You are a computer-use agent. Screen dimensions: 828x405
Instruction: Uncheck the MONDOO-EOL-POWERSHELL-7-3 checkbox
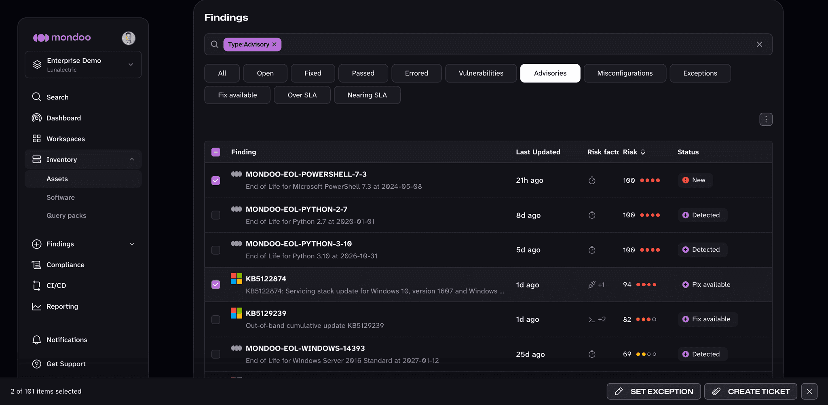216,180
